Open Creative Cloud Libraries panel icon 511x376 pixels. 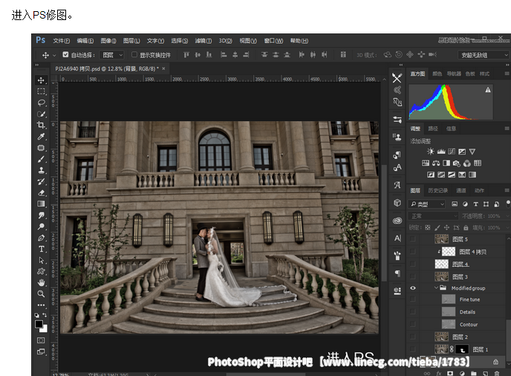pyautogui.click(x=397, y=221)
